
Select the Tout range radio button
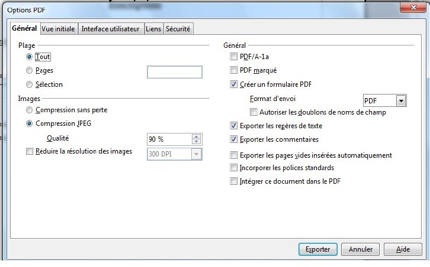coord(29,57)
